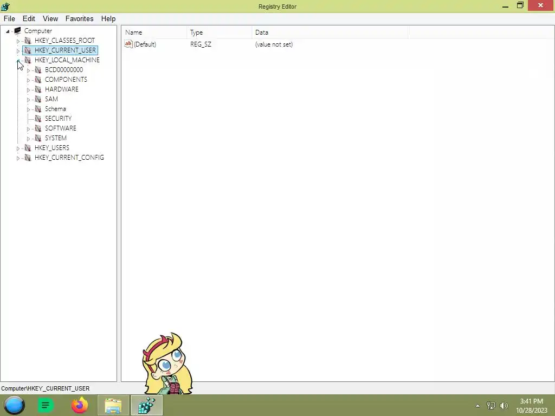Click the SECURITY folder icon
The height and width of the screenshot is (416, 555).
pos(38,119)
